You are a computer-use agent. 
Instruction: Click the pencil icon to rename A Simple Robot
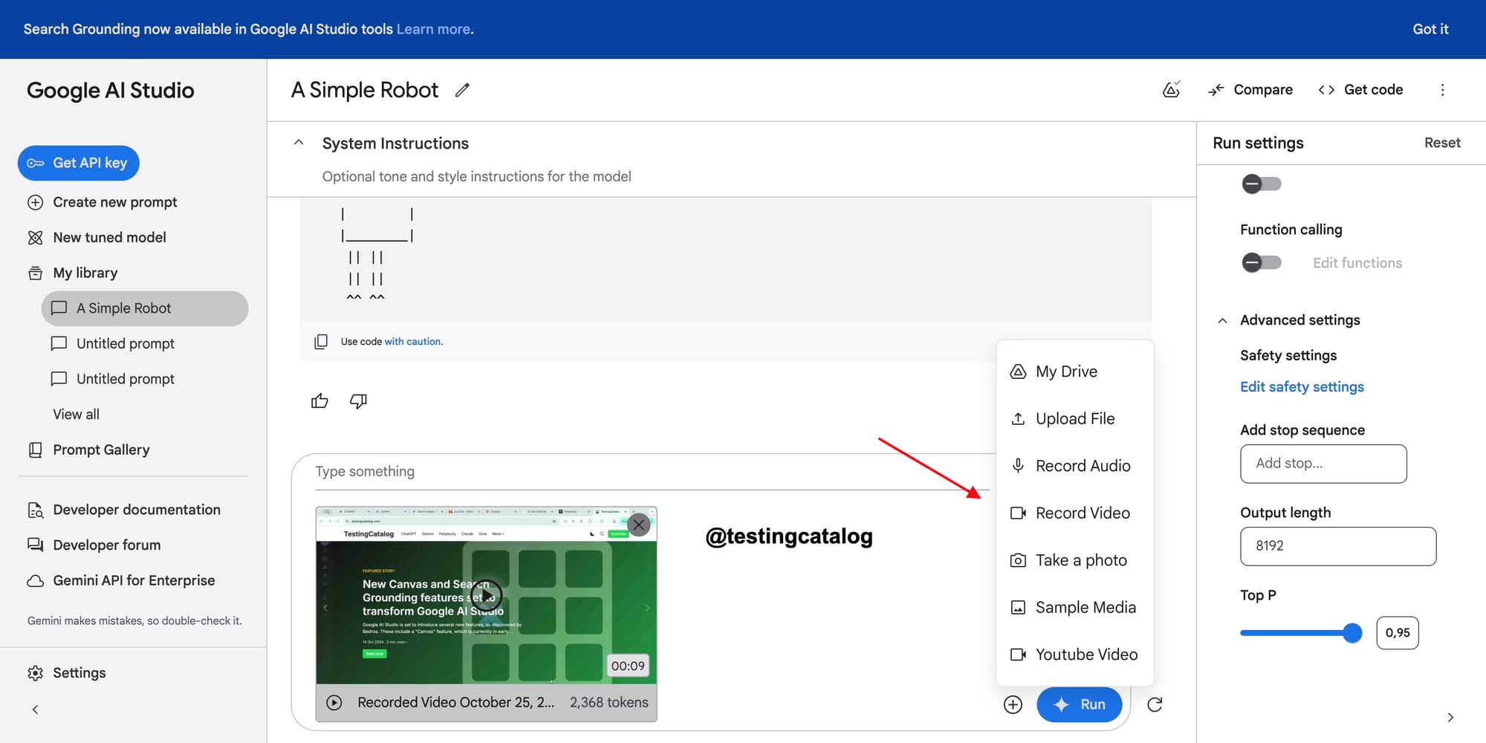[x=462, y=90]
